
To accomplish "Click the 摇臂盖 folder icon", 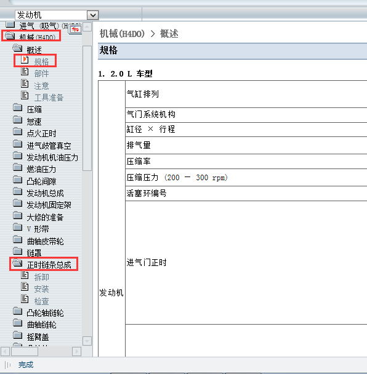I will click(x=17, y=335).
